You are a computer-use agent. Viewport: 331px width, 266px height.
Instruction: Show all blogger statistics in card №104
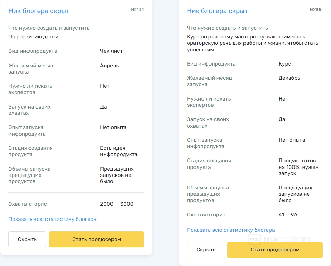pos(52,219)
